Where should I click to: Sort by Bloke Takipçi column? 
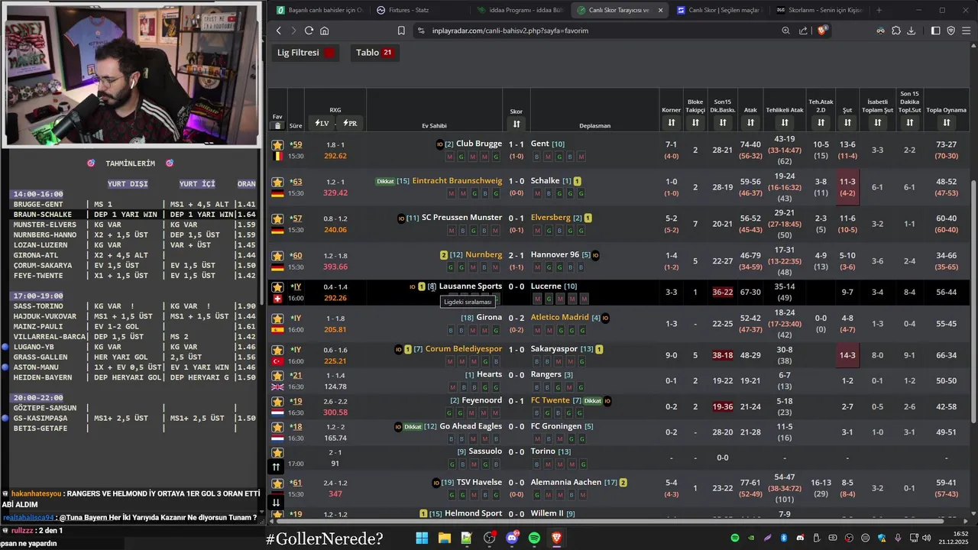[x=695, y=123]
